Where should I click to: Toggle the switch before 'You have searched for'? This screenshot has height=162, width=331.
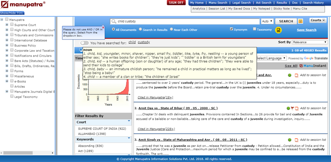click(x=85, y=43)
